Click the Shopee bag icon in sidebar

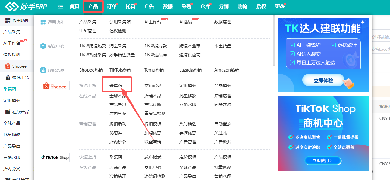8,66
